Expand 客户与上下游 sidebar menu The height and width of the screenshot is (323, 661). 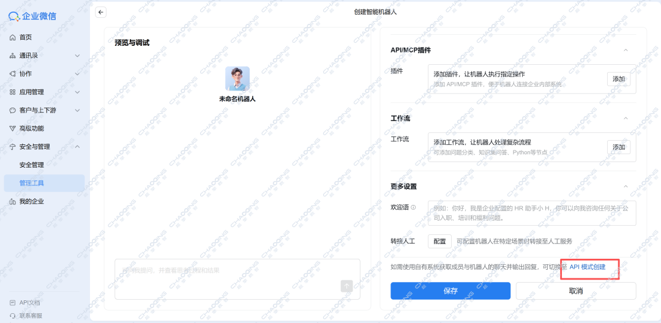tap(77, 111)
